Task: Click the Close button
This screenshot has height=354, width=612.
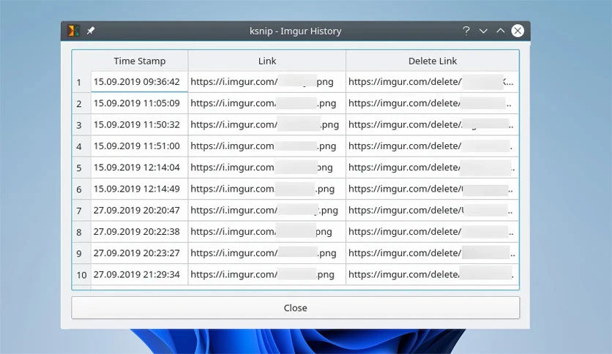Action: click(296, 308)
